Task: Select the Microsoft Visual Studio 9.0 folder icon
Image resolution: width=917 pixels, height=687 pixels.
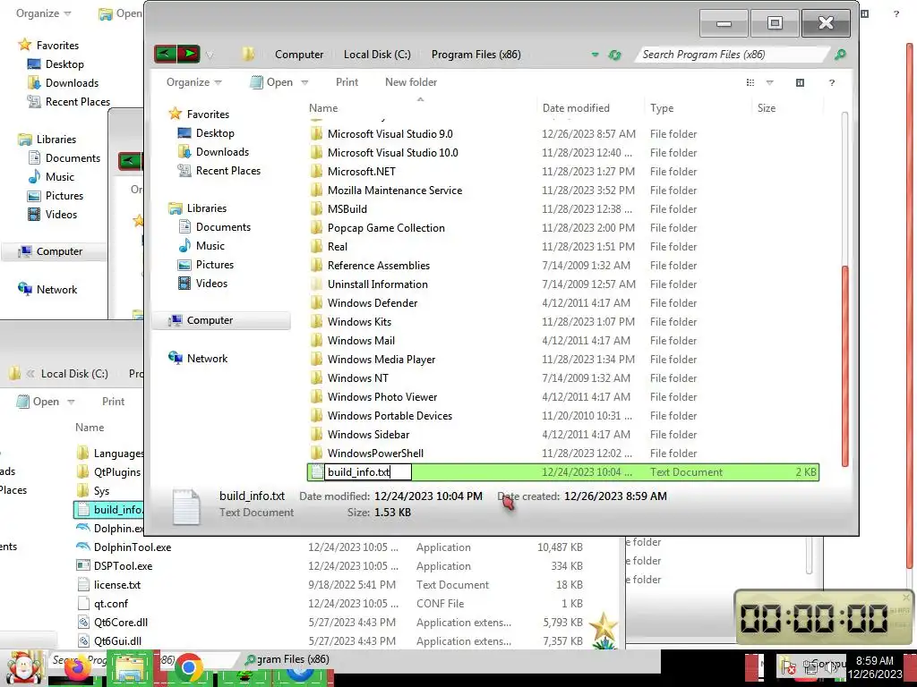Action: coord(316,134)
